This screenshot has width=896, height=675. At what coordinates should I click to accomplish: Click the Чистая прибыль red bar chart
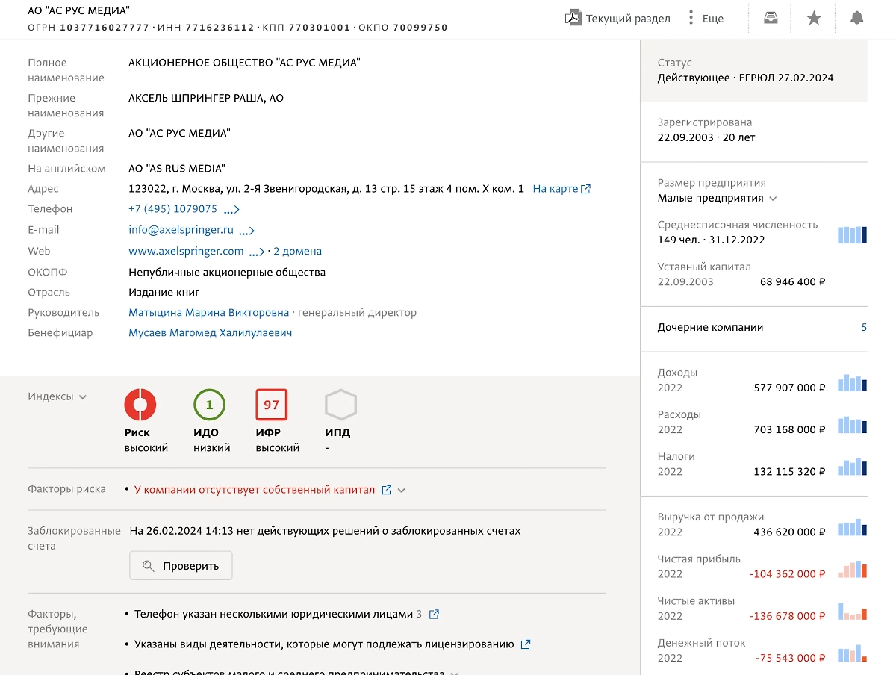pyautogui.click(x=852, y=570)
